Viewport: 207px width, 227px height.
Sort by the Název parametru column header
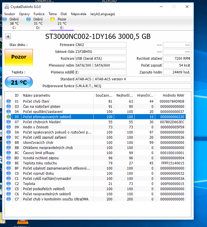click(57, 95)
